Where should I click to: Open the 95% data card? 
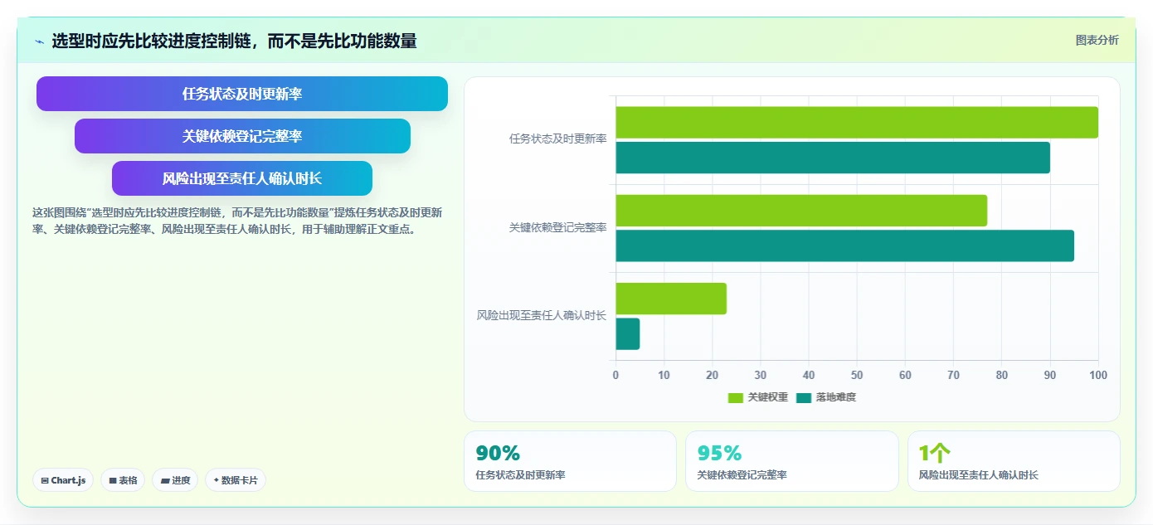[792, 461]
